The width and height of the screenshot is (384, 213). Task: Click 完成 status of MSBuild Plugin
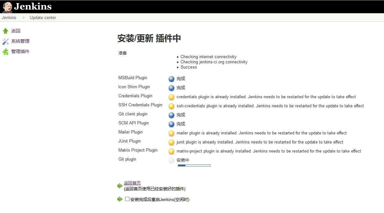pyautogui.click(x=181, y=79)
